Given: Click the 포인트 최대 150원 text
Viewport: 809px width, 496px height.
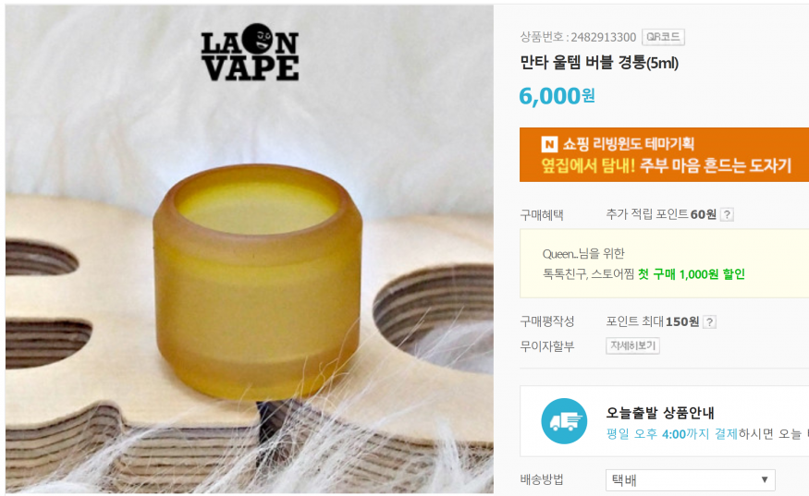Looking at the screenshot, I should pos(652,321).
